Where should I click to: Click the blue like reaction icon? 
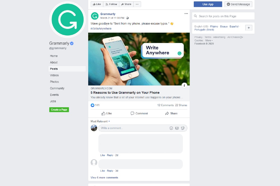point(92,105)
